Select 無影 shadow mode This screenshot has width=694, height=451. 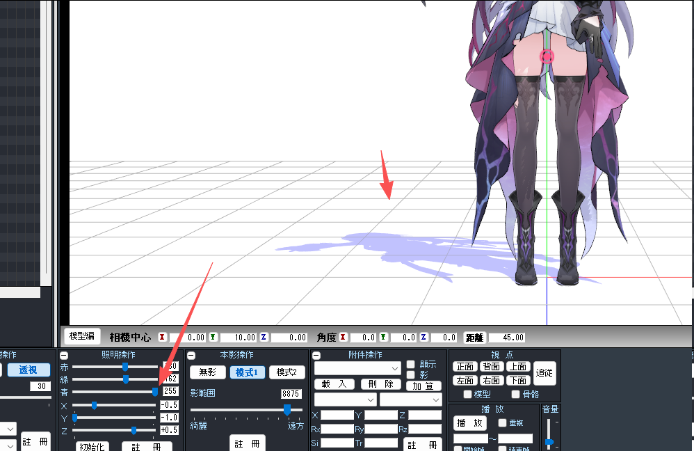[208, 372]
